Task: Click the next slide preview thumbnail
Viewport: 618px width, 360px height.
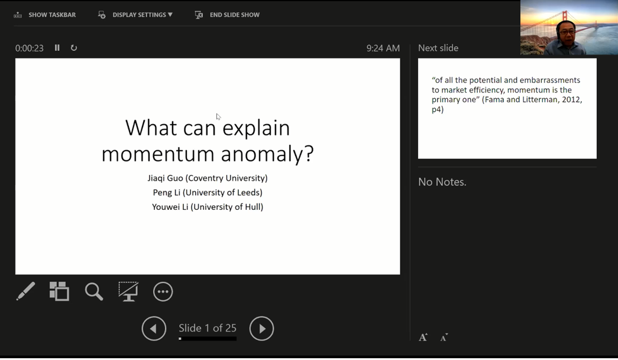Action: click(507, 108)
